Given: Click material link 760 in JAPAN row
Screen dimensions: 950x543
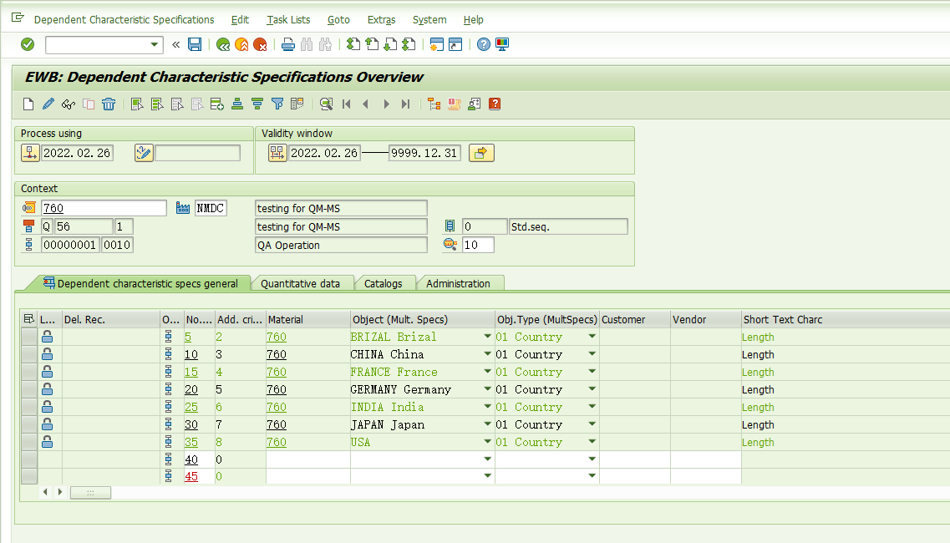Looking at the screenshot, I should click(x=277, y=425).
